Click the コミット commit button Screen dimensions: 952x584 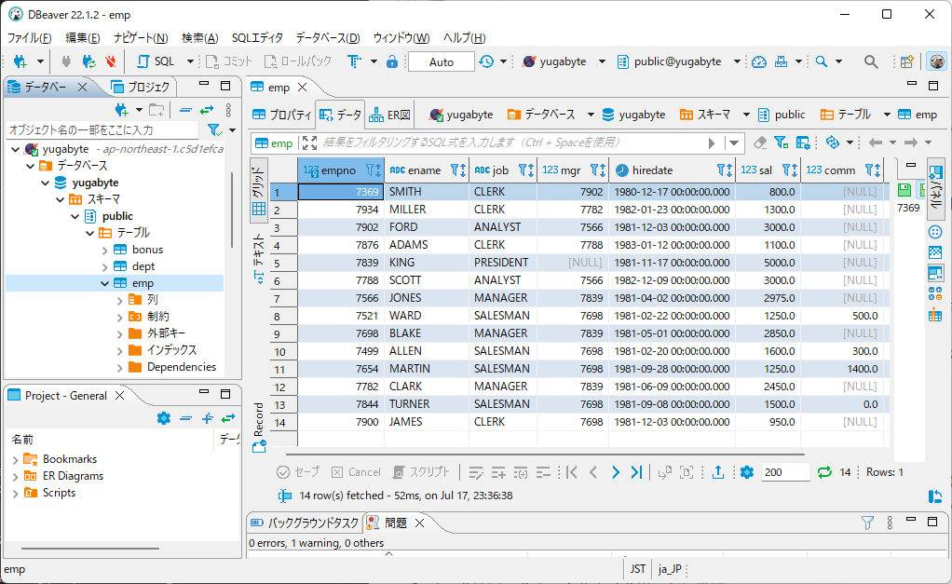pos(229,61)
